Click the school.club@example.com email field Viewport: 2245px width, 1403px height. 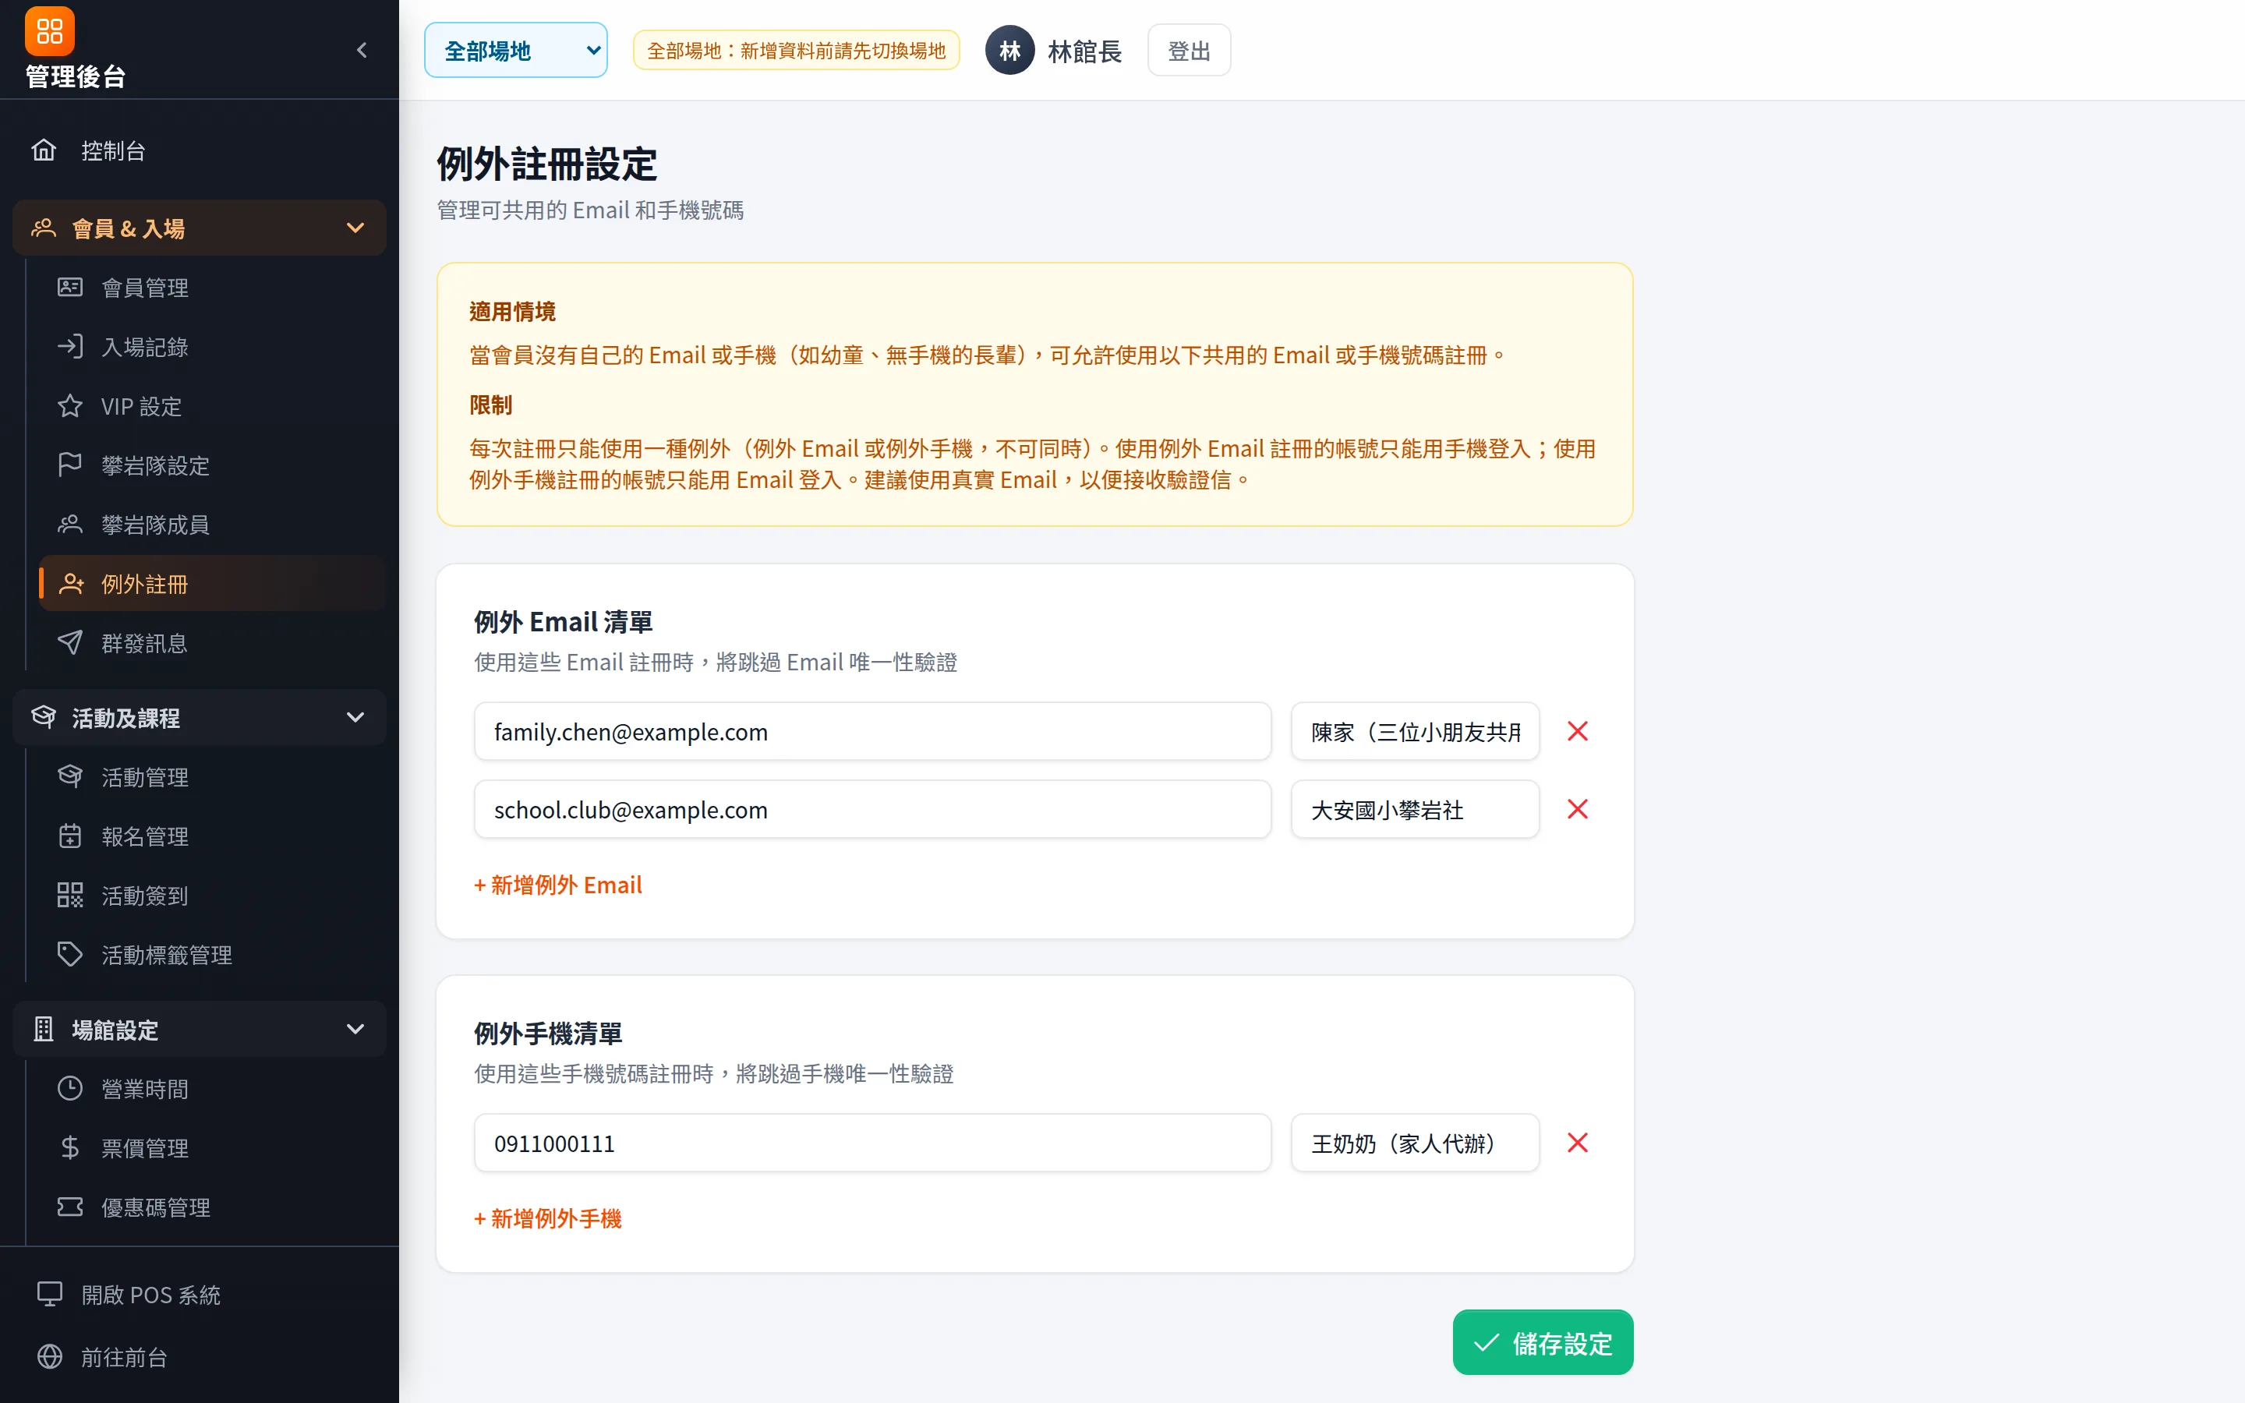tap(872, 810)
